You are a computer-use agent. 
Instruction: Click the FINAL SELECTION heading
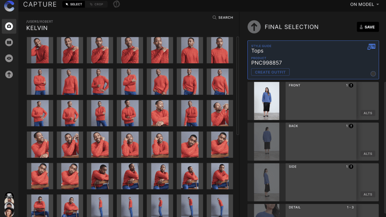point(292,27)
